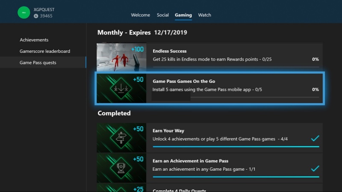342x192 pixels.
Task: Click the trophy icon on Earn an Achievement quest
Action: [121, 168]
